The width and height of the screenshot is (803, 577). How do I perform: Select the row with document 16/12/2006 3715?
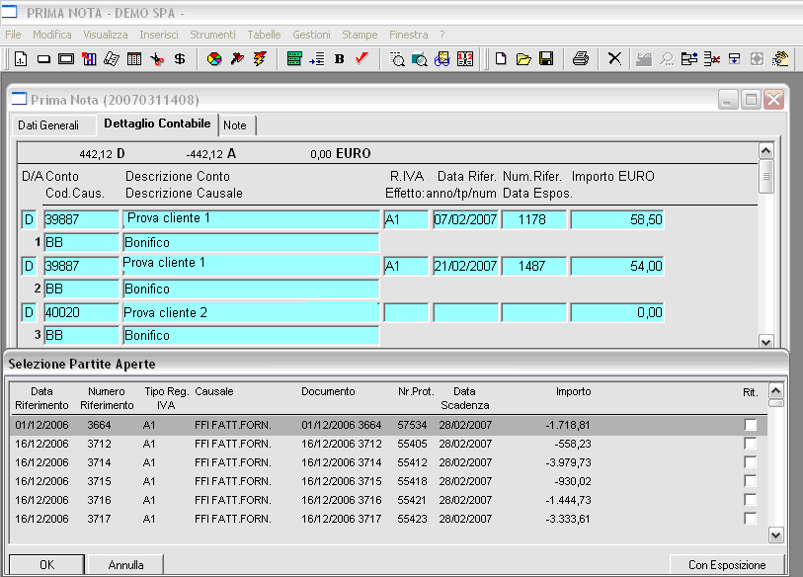click(388, 481)
